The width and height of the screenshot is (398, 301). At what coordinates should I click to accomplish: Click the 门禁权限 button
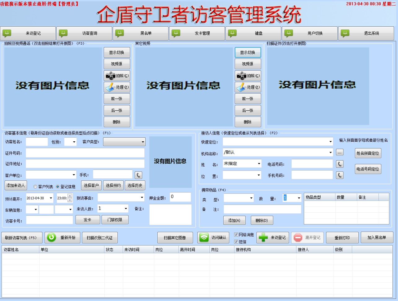(115, 220)
